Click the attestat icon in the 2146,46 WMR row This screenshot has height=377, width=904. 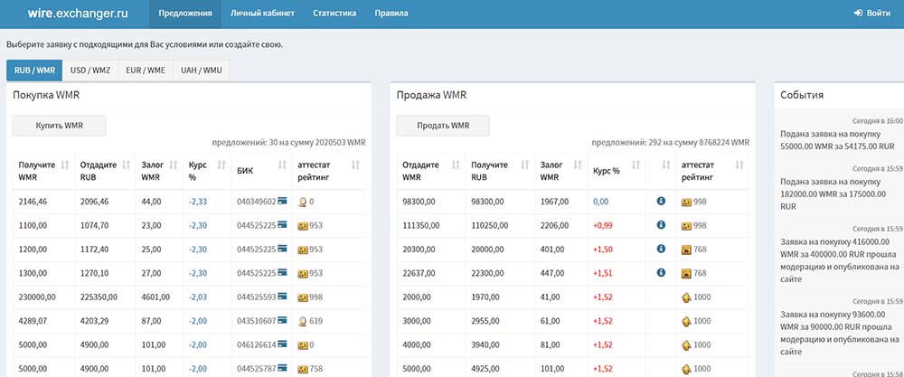pyautogui.click(x=302, y=202)
